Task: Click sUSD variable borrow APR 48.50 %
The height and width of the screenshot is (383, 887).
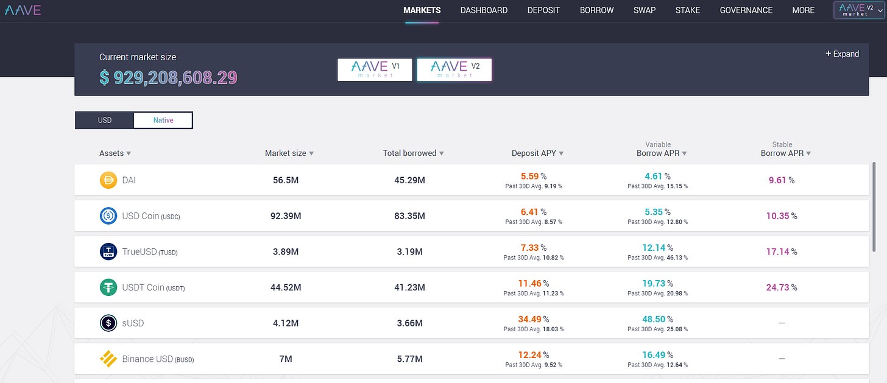Action: (x=658, y=319)
